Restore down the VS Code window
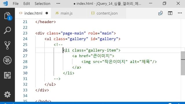185x104 pixels. 164,3
